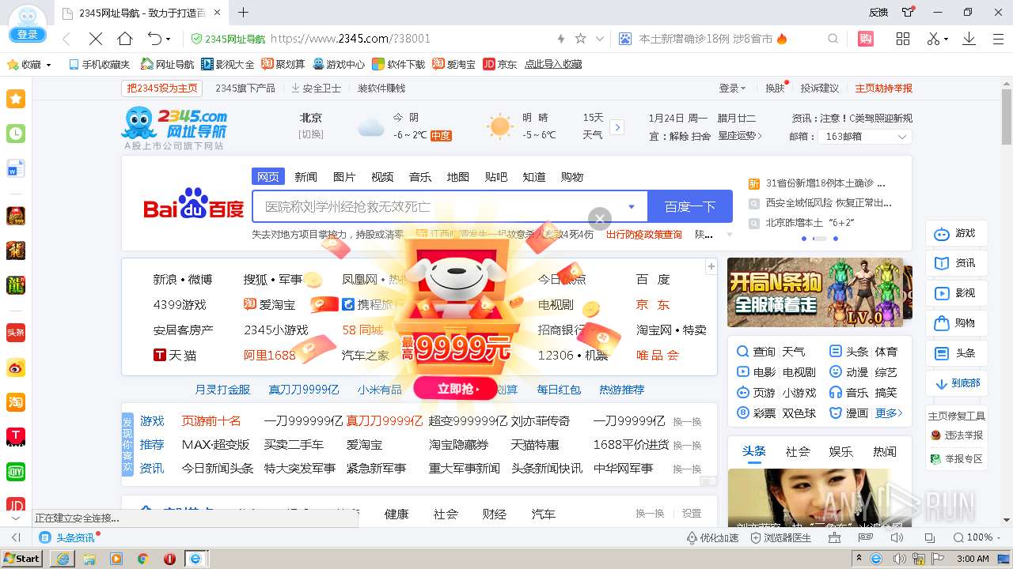Screen dimensions: 1013x569
Task: Click the 切换 city switch link
Action: tap(311, 134)
